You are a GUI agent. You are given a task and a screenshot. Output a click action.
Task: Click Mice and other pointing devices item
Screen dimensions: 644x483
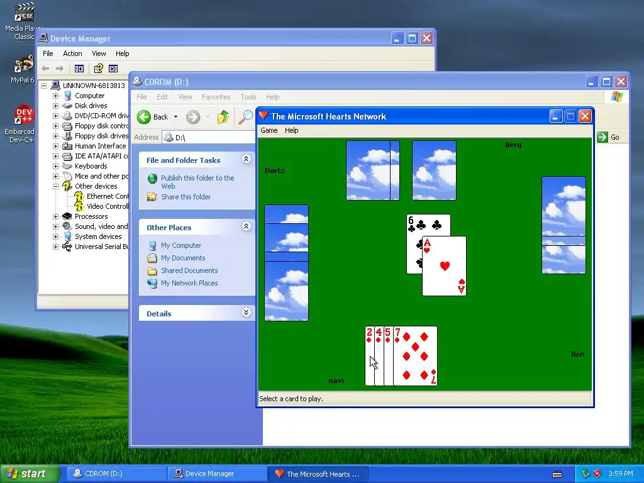101,176
